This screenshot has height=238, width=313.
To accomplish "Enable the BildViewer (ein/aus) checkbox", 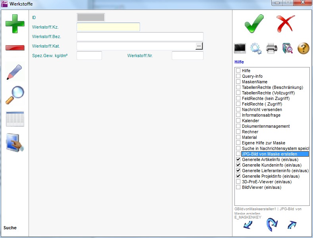I will 238,187.
